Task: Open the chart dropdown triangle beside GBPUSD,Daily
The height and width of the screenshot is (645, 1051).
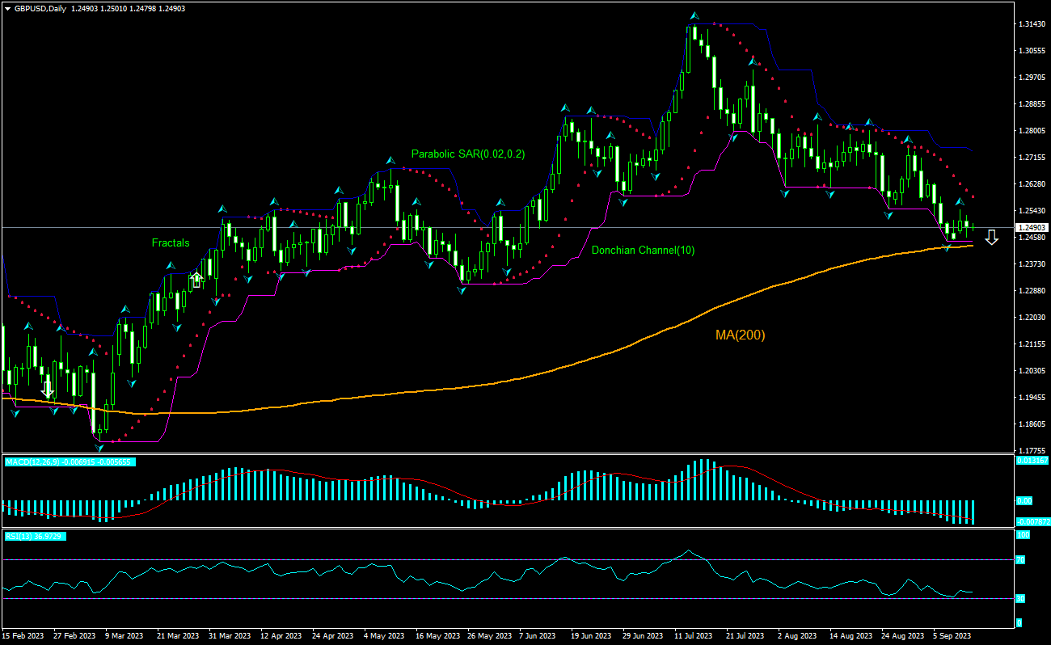Action: [x=7, y=8]
